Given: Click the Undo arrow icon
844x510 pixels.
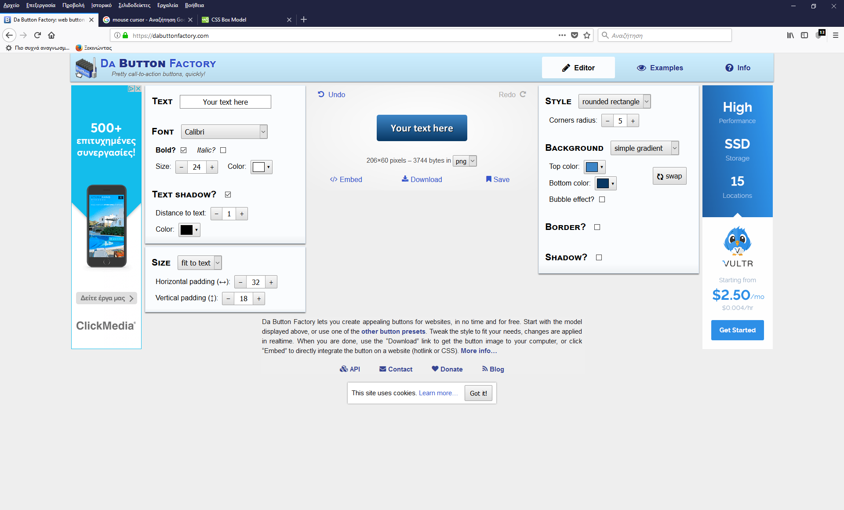Looking at the screenshot, I should click(x=321, y=94).
